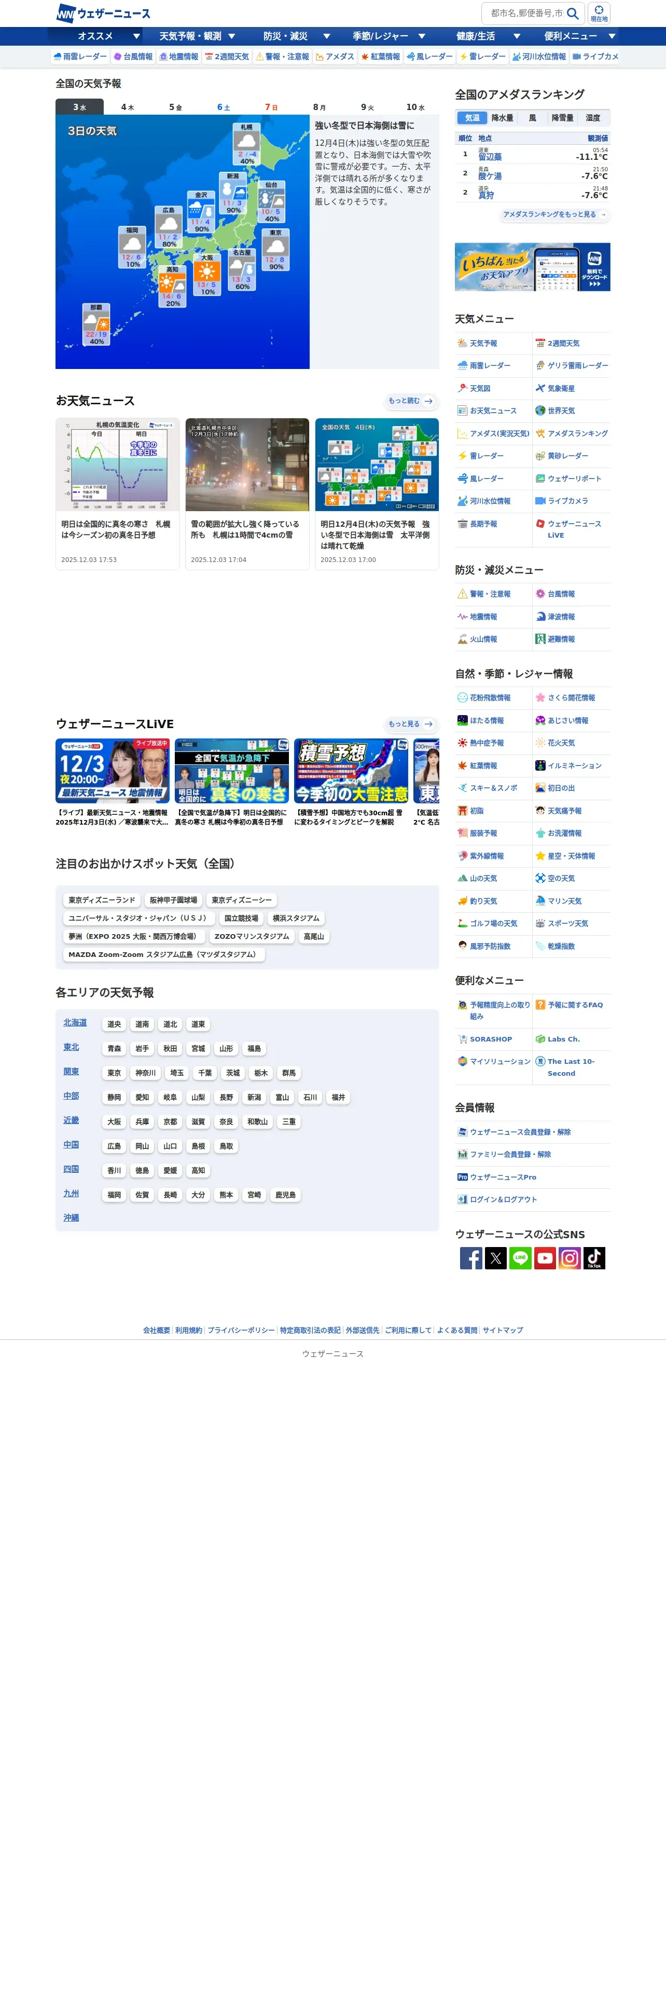Open ゴルフ場の天気 in seasonal menu
This screenshot has height=1999, width=666.
(x=493, y=923)
